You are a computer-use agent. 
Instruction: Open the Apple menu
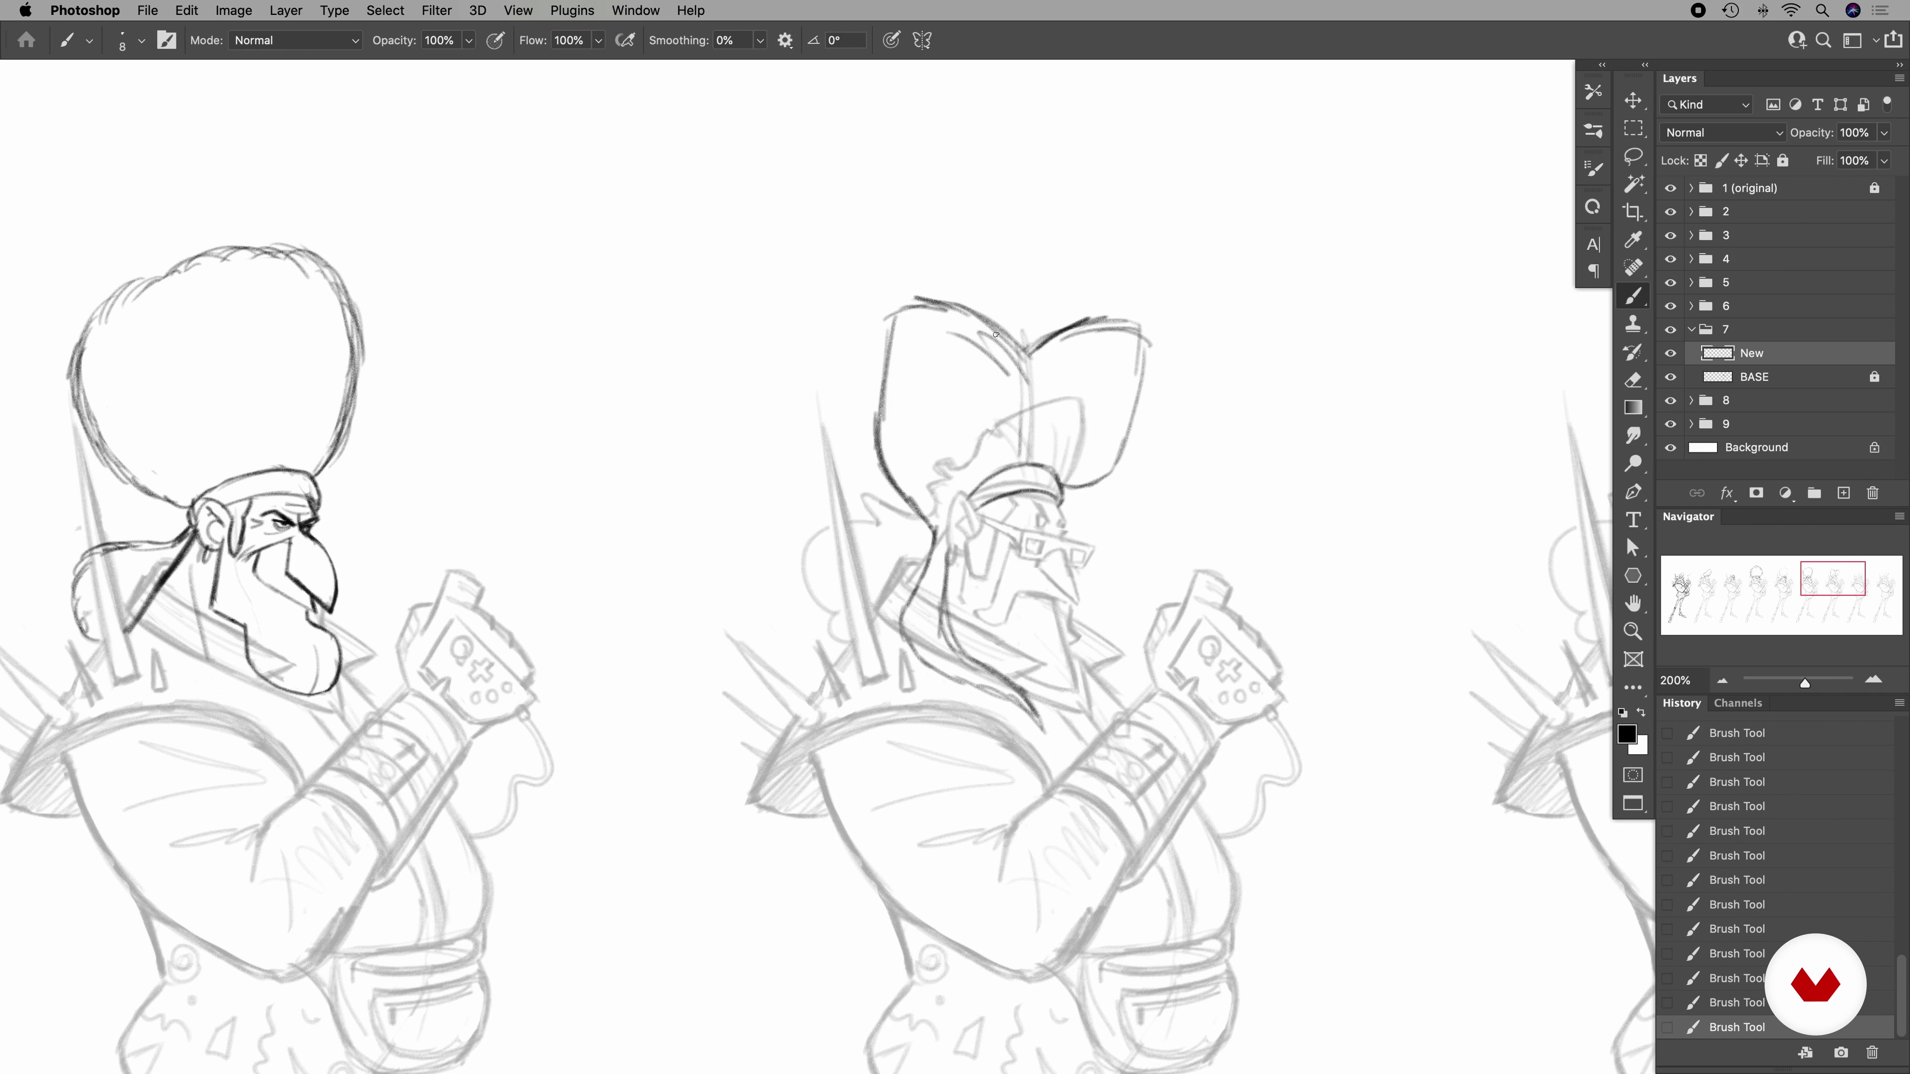[25, 10]
